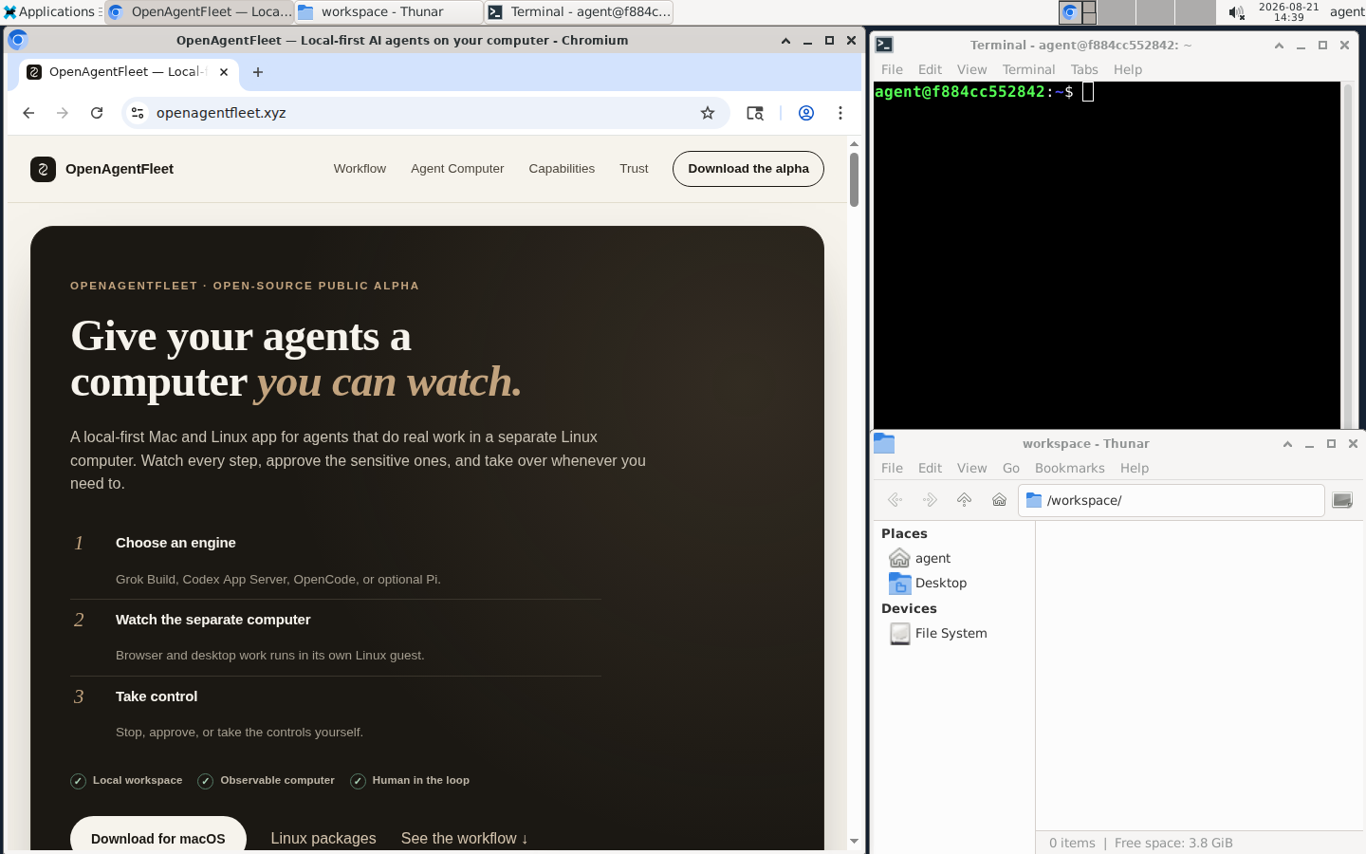Switch to workspace - Thunar taskbar button
This screenshot has height=854, width=1366.
pos(389,12)
